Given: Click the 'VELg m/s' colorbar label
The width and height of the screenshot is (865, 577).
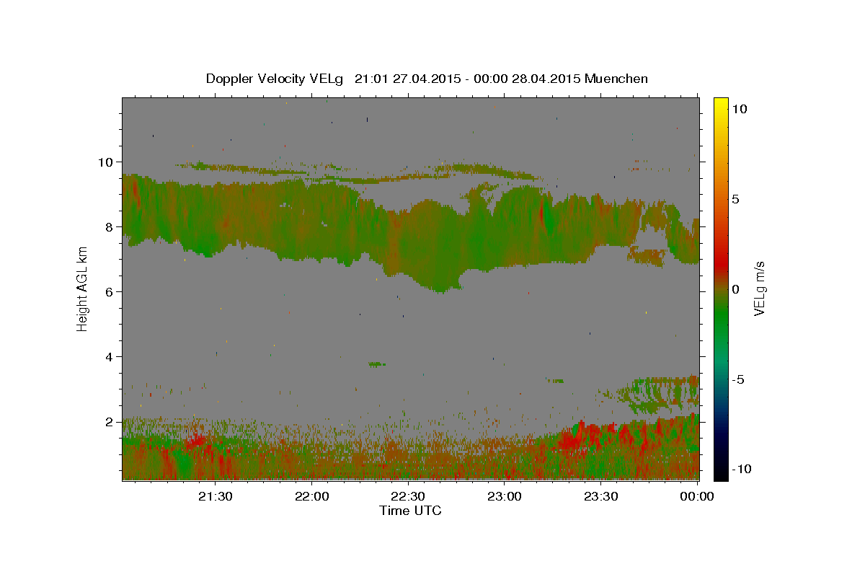Looking at the screenshot, I should click(760, 288).
